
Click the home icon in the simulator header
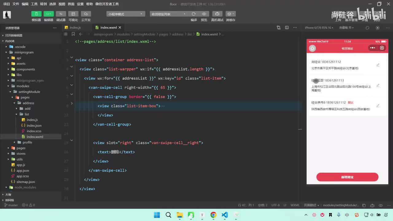pyautogui.click(x=312, y=48)
